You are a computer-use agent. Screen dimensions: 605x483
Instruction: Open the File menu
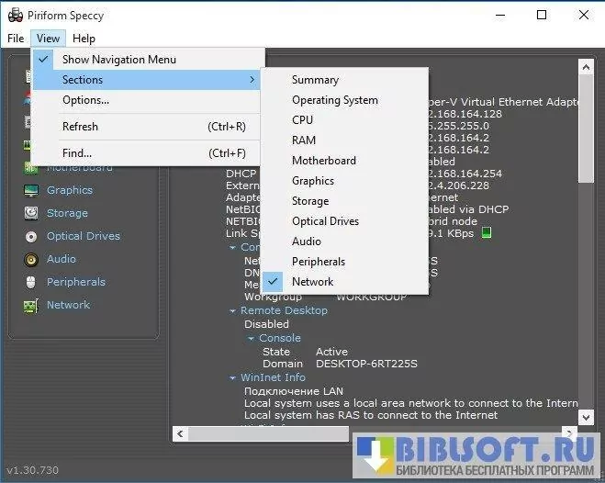pos(16,39)
